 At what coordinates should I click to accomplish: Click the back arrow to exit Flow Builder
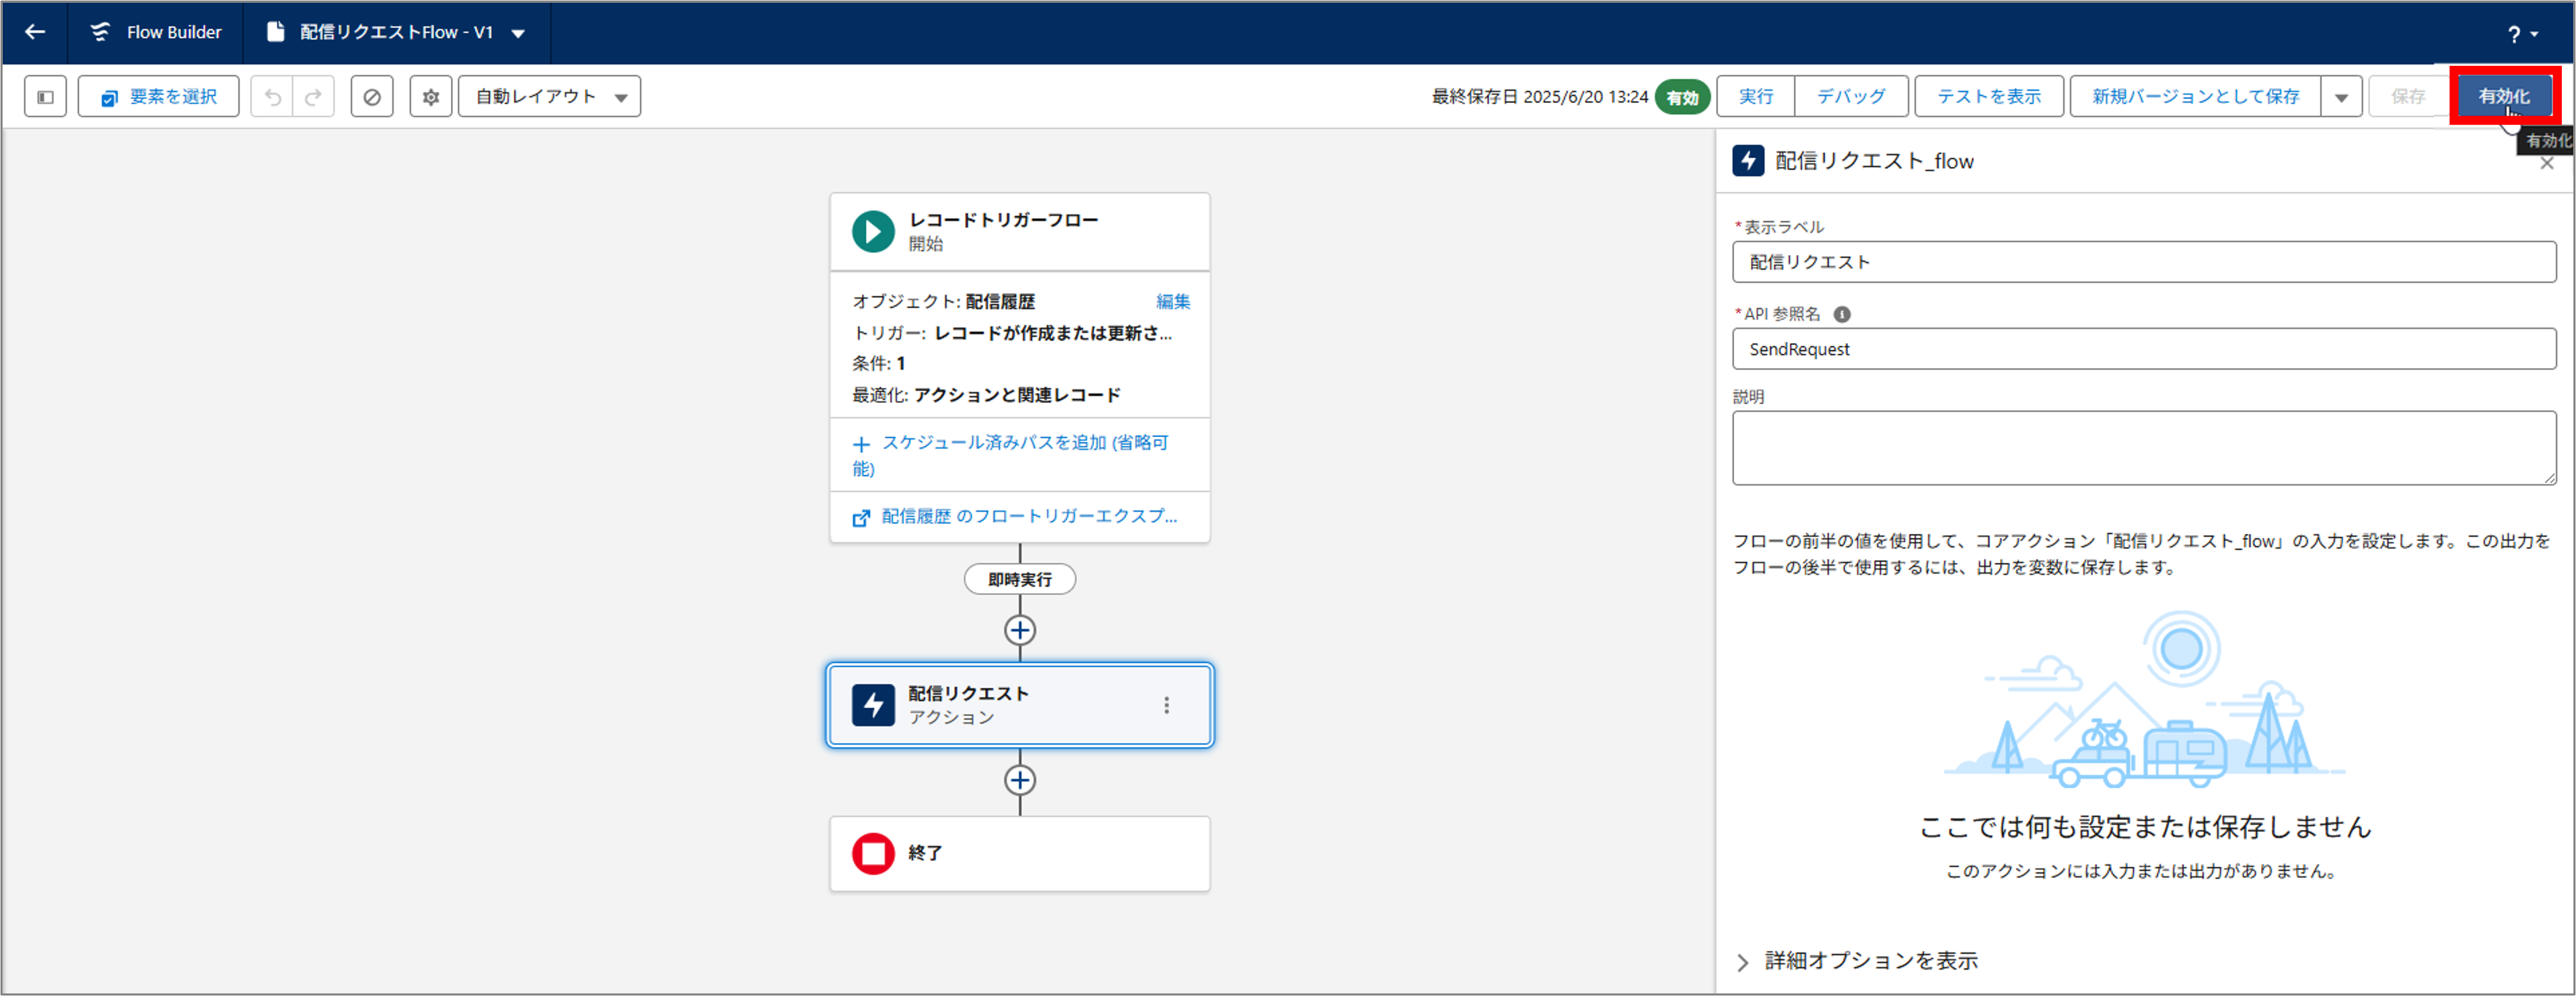[x=35, y=32]
